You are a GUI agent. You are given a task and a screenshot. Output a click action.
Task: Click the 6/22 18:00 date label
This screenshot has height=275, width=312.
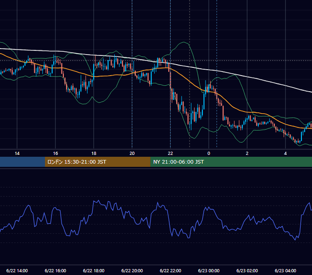94,270
